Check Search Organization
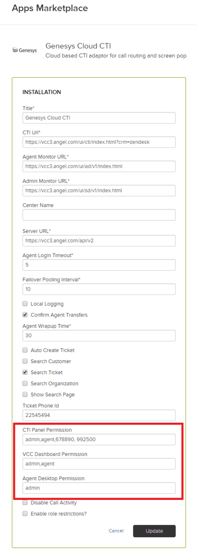The image size is (197, 557). point(25,383)
